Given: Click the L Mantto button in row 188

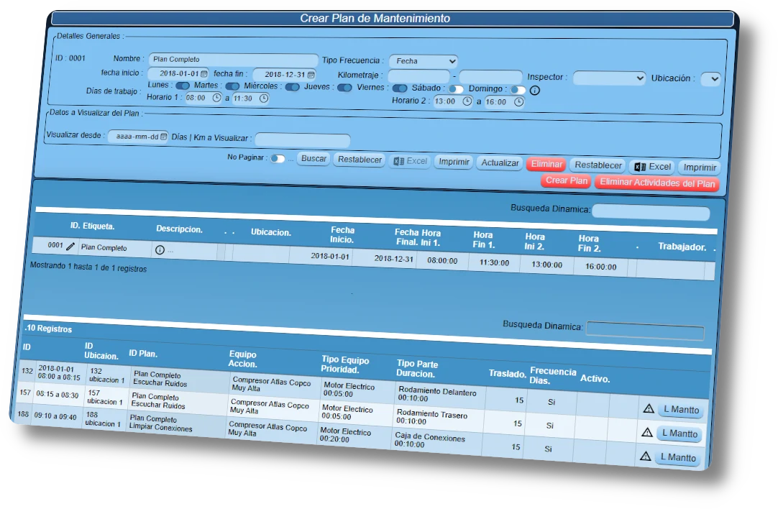Looking at the screenshot, I should point(679,457).
